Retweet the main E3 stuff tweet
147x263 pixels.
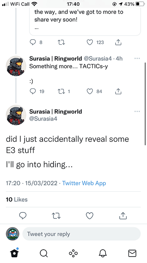56,216
